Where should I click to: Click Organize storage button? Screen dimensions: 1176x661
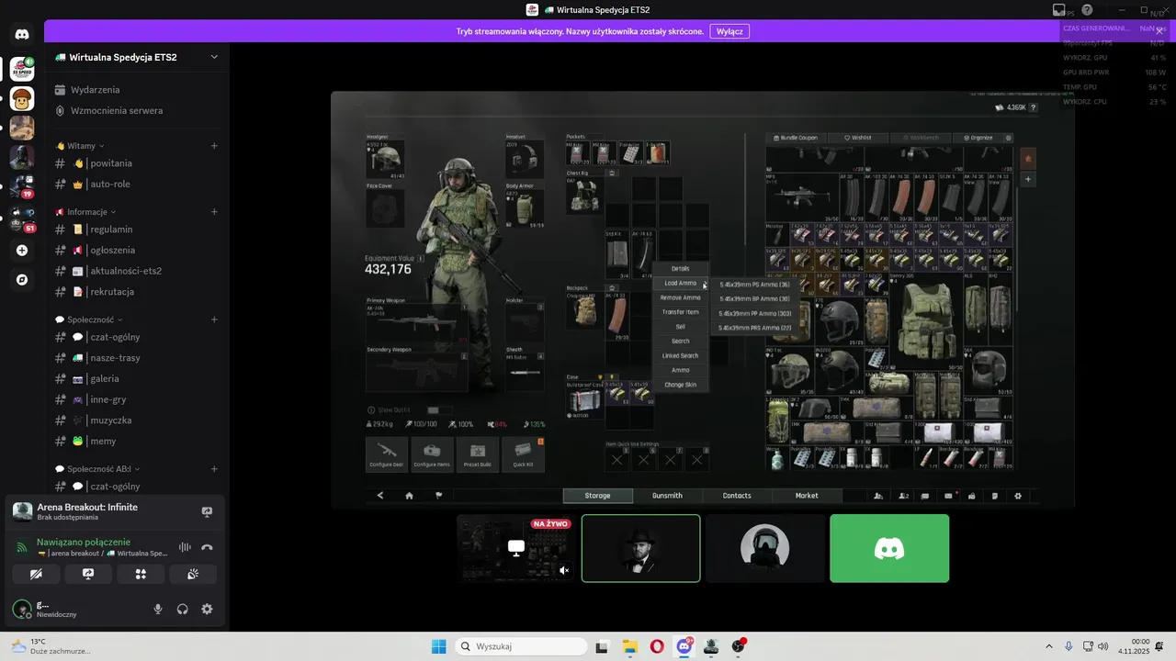(978, 138)
